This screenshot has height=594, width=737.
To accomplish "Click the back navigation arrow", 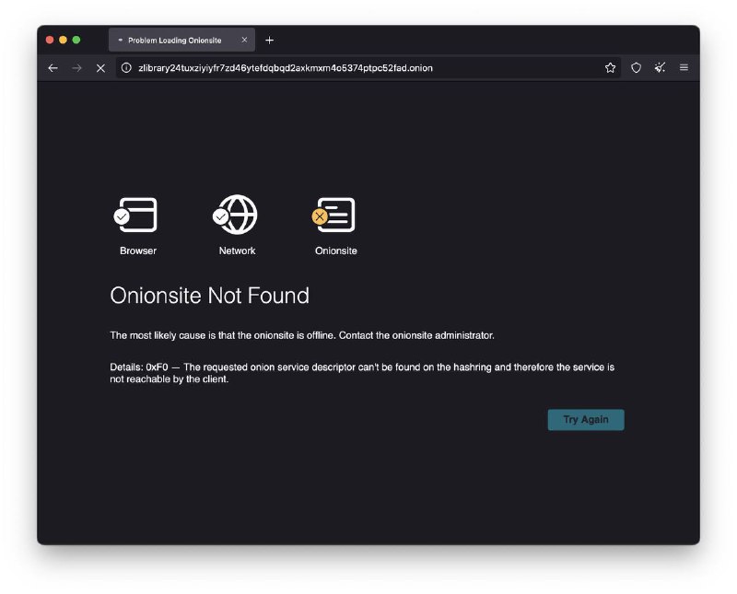I will point(53,67).
